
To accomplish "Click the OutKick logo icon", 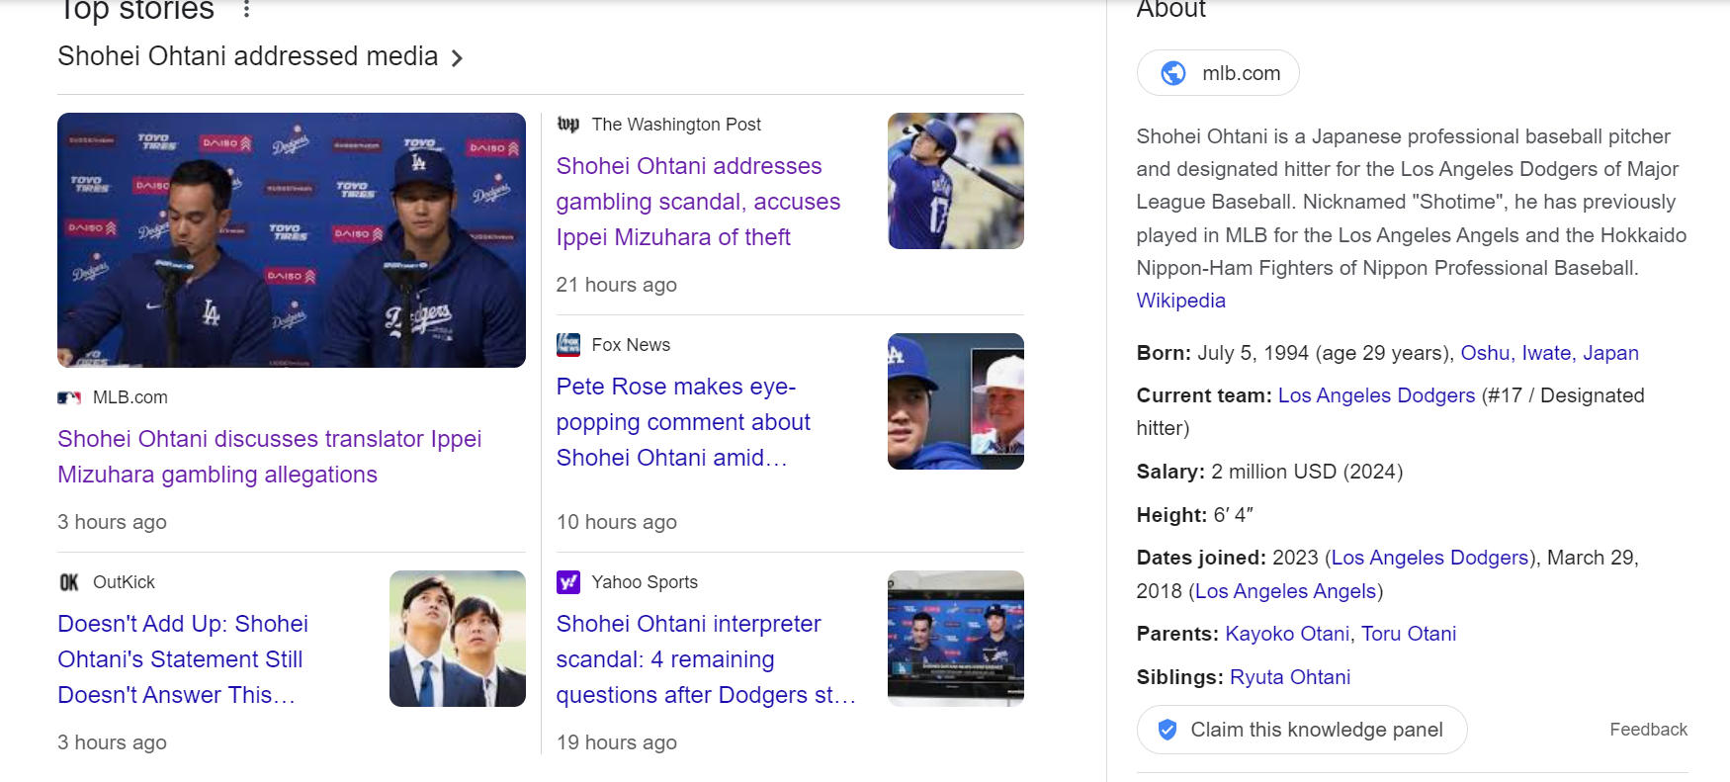I will tap(69, 582).
